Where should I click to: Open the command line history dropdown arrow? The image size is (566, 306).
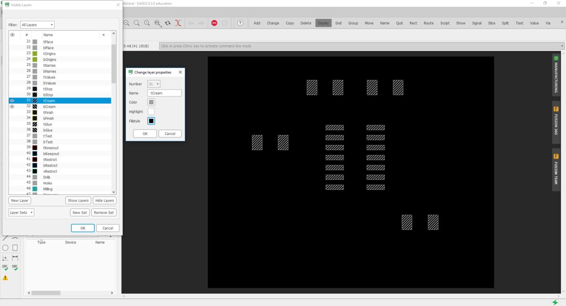pyautogui.click(x=562, y=46)
